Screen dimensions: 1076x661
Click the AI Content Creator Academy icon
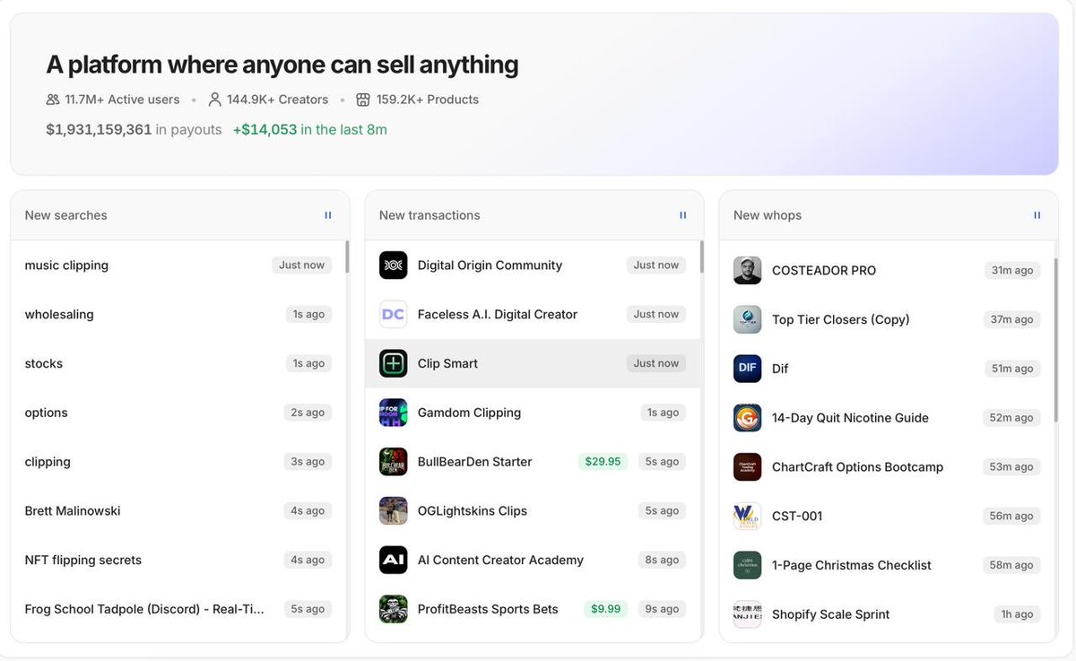[x=394, y=560]
